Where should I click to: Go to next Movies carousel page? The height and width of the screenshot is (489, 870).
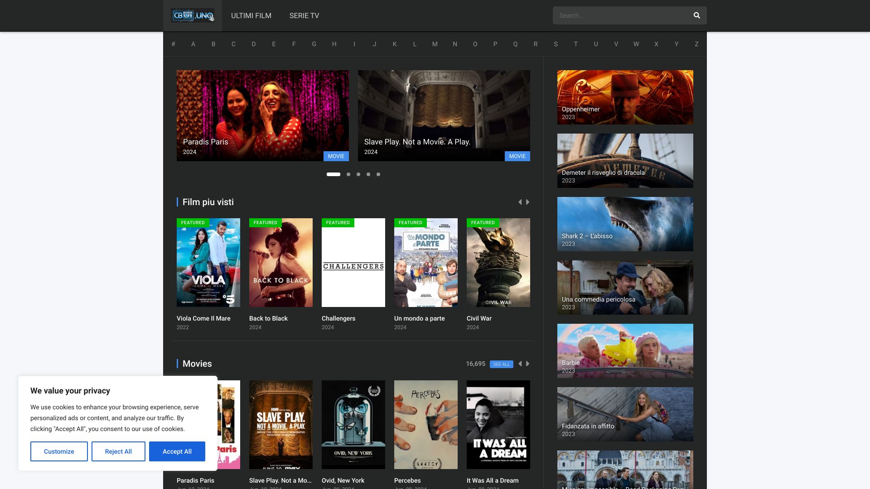pos(528,364)
